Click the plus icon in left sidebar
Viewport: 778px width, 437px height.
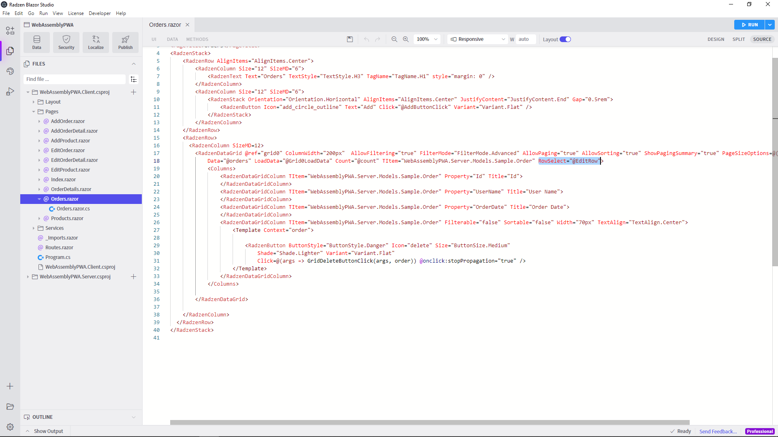click(x=10, y=386)
